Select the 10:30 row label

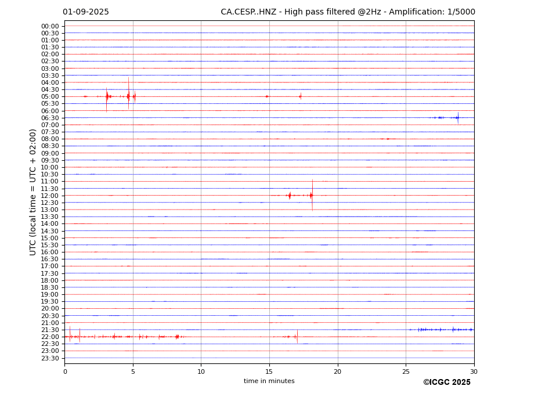tap(50, 174)
